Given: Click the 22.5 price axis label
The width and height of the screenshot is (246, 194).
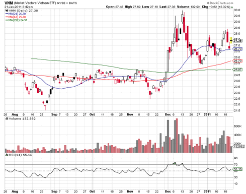Looking at the screenshot, I should (237, 99).
